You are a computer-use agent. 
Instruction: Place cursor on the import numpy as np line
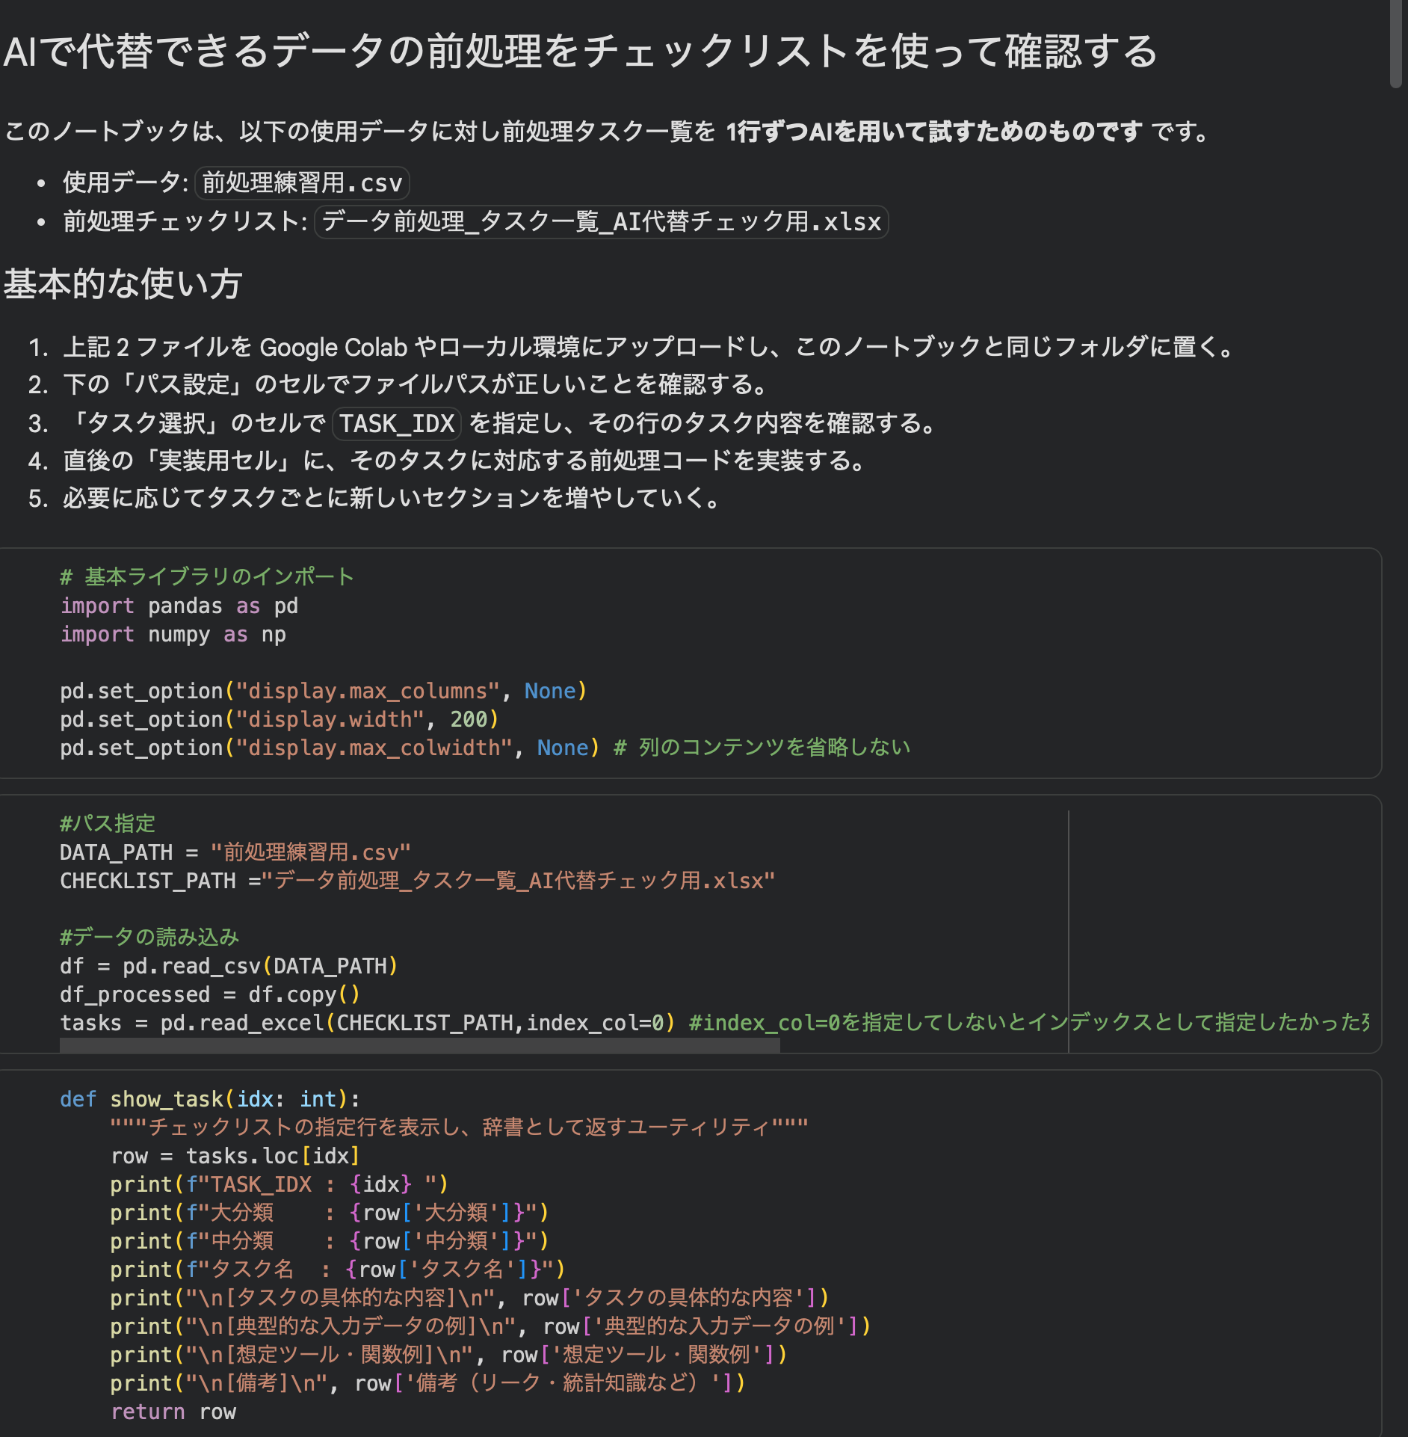[173, 634]
